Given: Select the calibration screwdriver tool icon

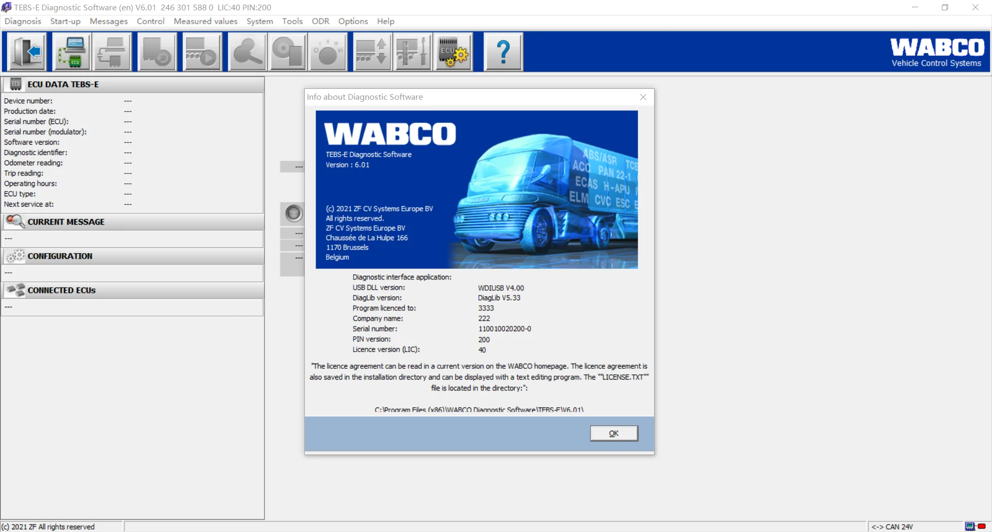Looking at the screenshot, I should point(412,52).
